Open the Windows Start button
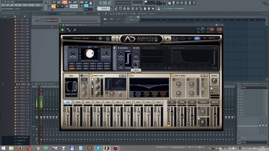 3,148
